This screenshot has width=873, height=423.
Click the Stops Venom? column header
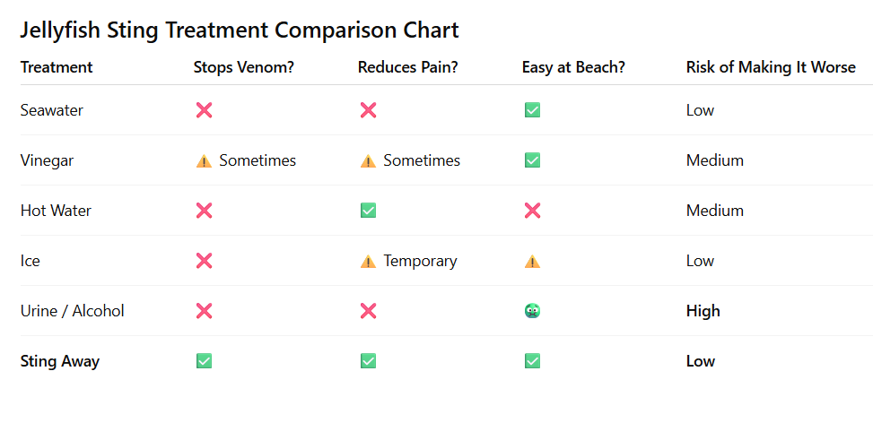click(x=243, y=67)
